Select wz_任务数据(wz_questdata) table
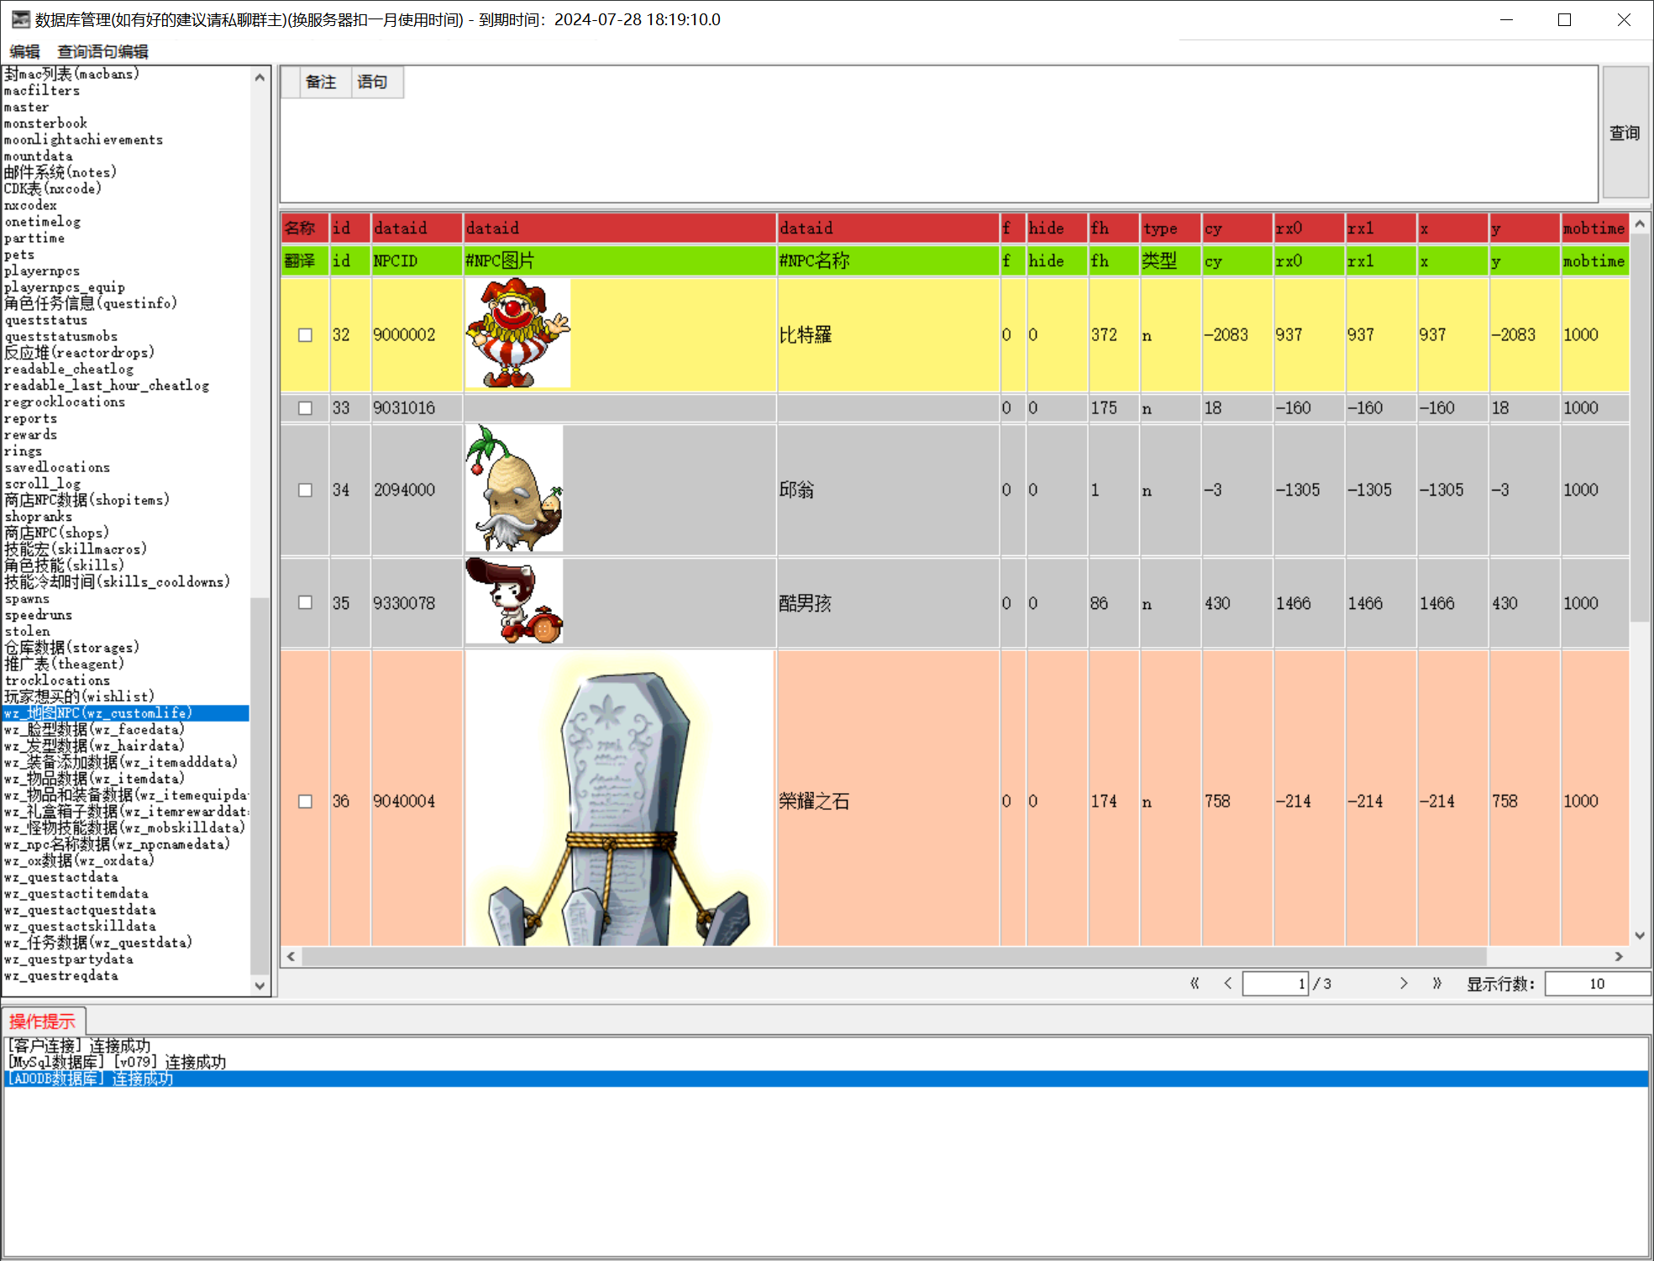The image size is (1654, 1261). 125,943
